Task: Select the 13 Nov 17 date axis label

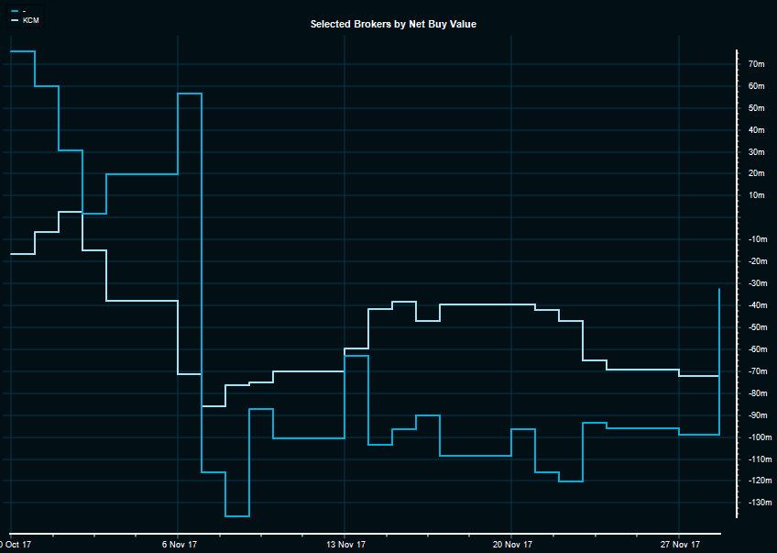Action: point(346,545)
